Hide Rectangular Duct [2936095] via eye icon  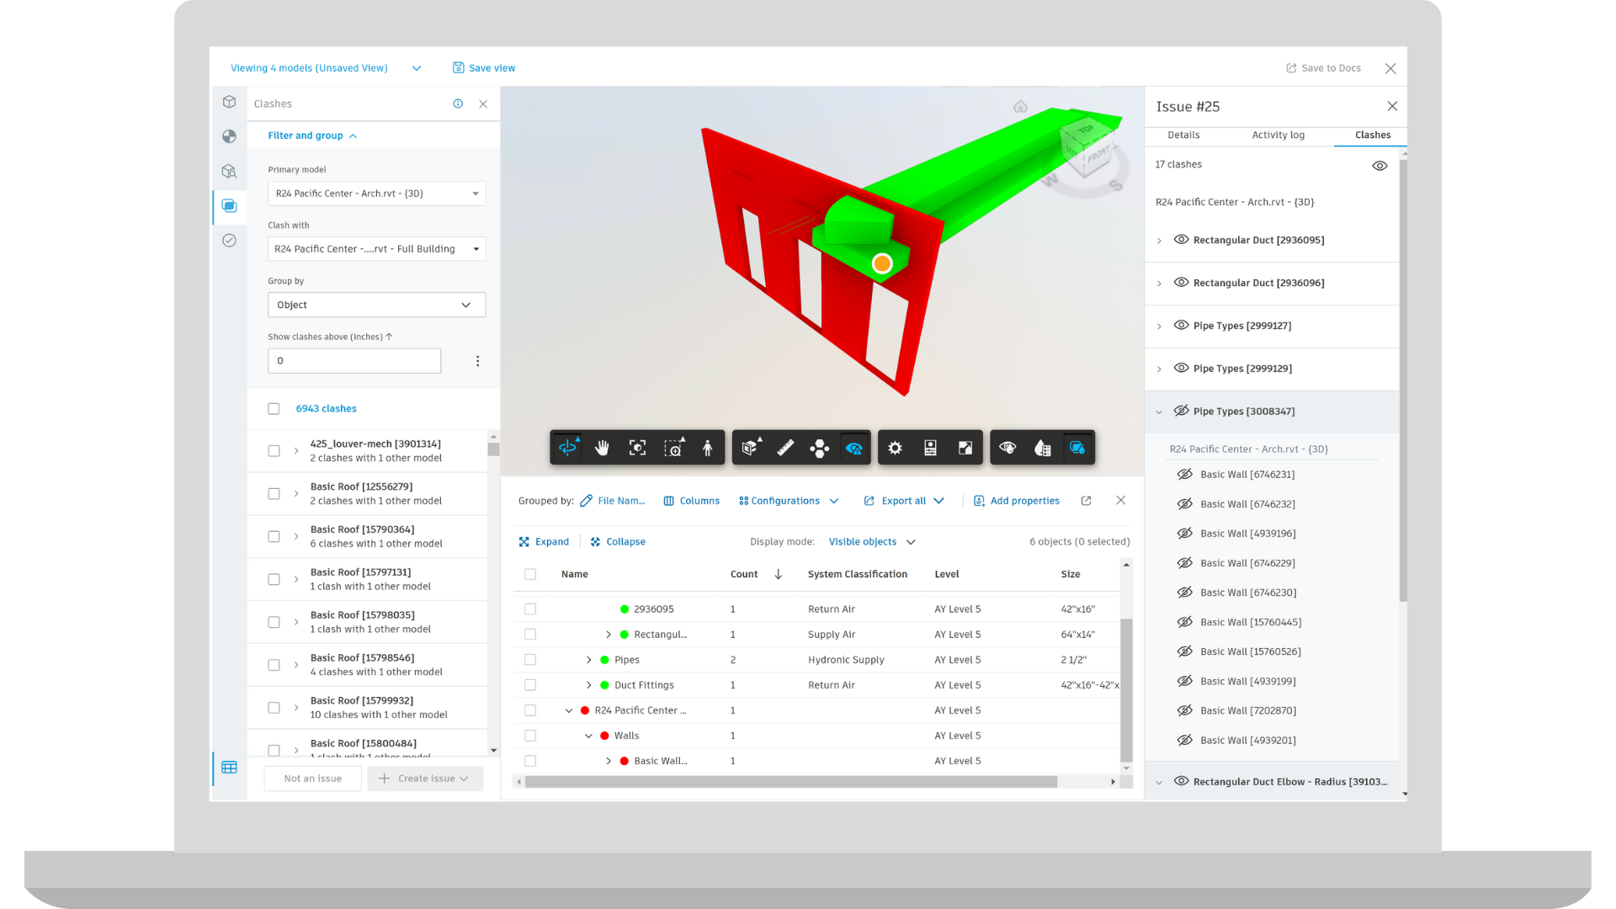1181,240
